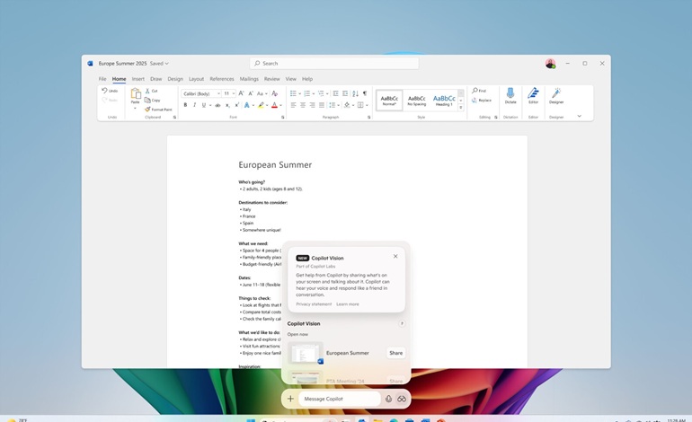This screenshot has width=692, height=422.
Task: Toggle Underline formatting
Action: coord(203,105)
